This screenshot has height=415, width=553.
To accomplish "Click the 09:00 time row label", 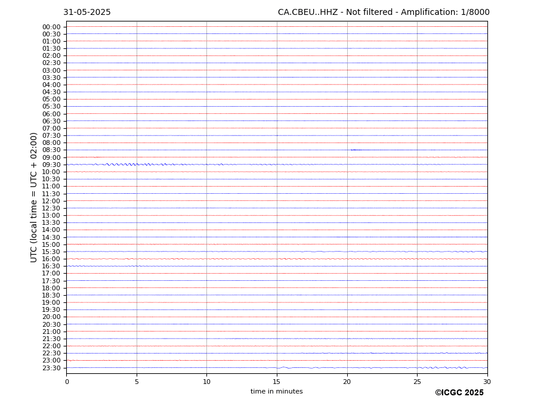I will pos(51,157).
